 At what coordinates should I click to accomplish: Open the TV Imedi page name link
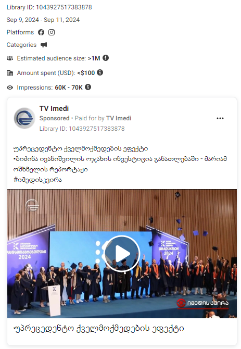[54, 109]
